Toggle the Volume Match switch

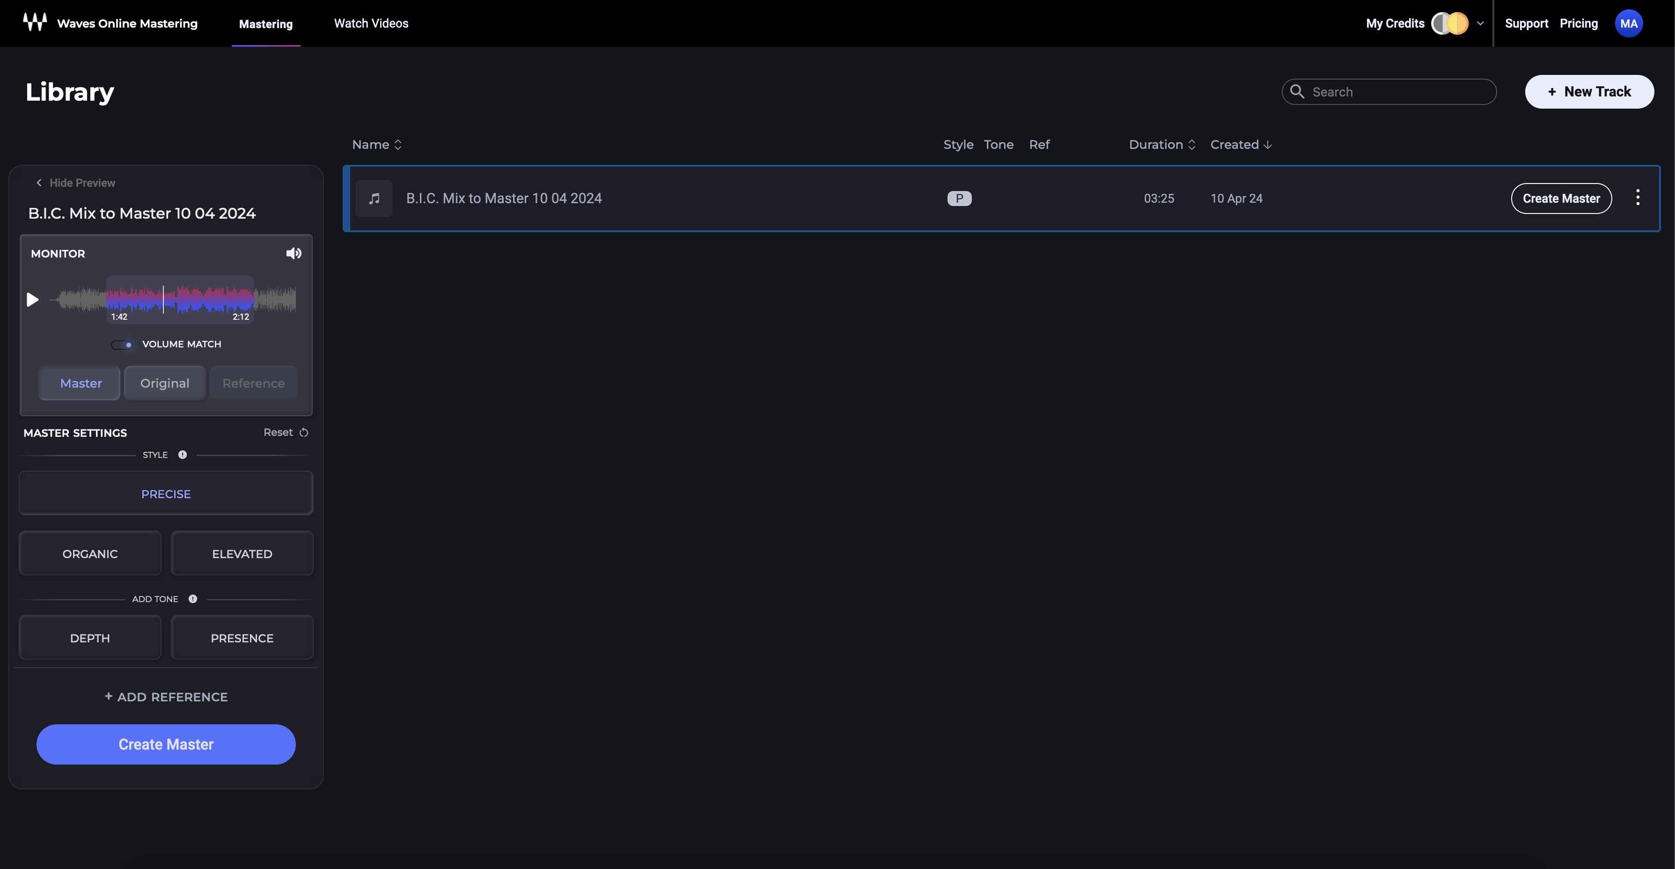pyautogui.click(x=122, y=345)
